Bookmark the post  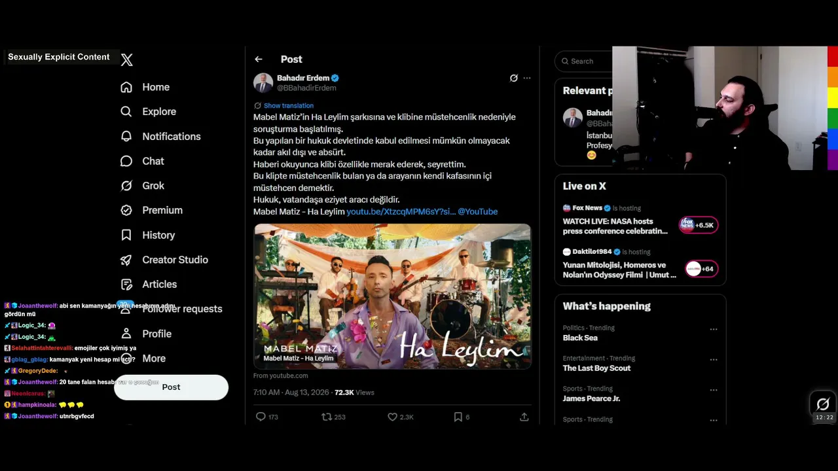coord(458,417)
